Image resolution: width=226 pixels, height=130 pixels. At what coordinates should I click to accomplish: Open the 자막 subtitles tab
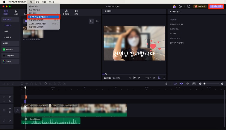pos(76,12)
